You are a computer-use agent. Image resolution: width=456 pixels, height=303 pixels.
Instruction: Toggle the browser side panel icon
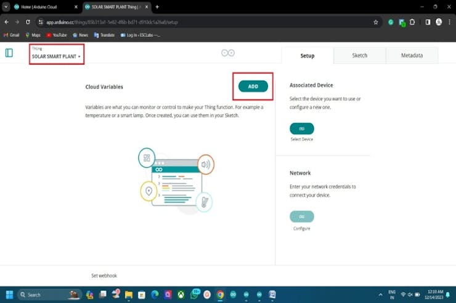[428, 22]
